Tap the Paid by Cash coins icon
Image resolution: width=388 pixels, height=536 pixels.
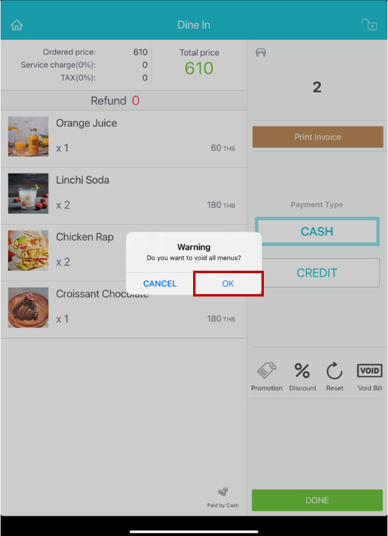222,492
